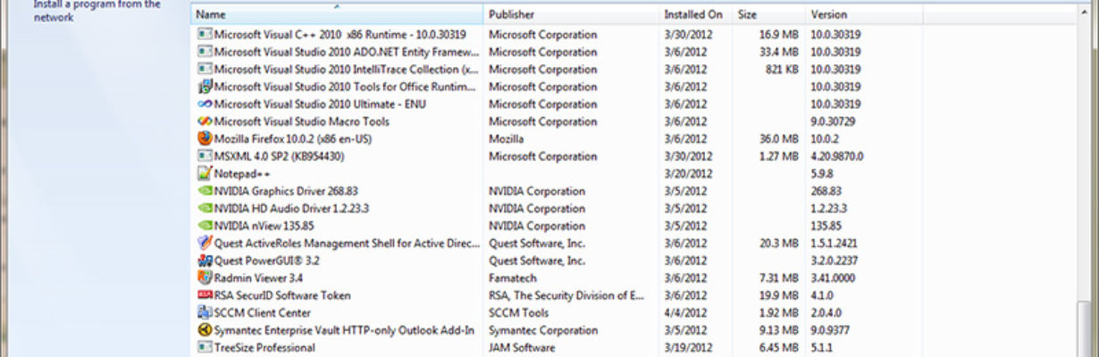Viewport: 1099px width, 357px height.
Task: Click the RSA SecurID Software Token icon
Action: 205,295
